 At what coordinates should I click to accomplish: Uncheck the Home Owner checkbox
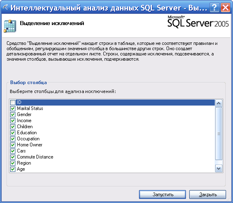13,145
